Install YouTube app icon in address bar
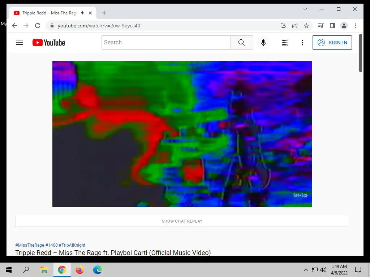This screenshot has width=370, height=277. [x=283, y=26]
